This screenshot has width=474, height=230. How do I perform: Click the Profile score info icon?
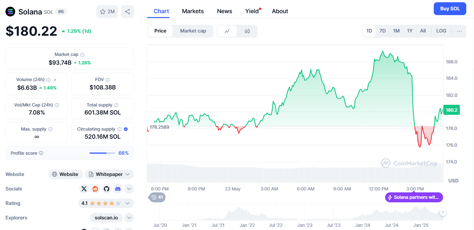point(41,153)
